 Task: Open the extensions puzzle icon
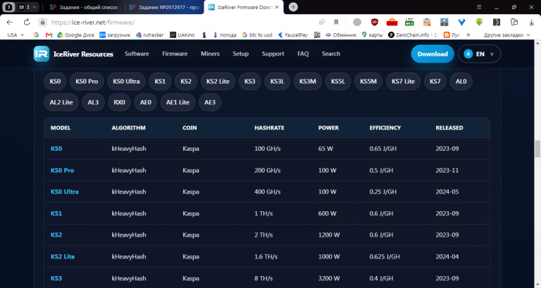514,23
